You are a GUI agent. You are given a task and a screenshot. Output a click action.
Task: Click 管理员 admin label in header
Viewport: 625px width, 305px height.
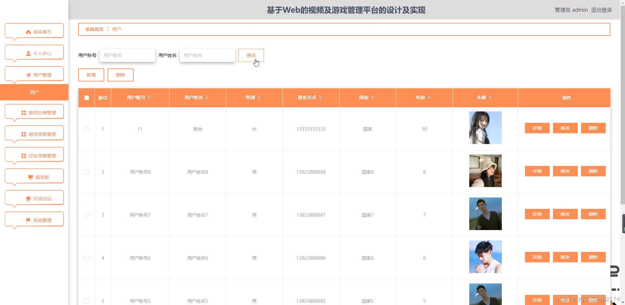[571, 10]
